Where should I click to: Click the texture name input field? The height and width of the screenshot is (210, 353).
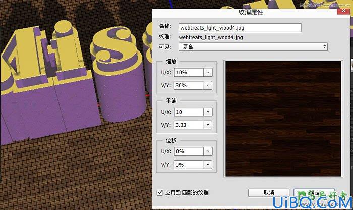tap(240, 28)
